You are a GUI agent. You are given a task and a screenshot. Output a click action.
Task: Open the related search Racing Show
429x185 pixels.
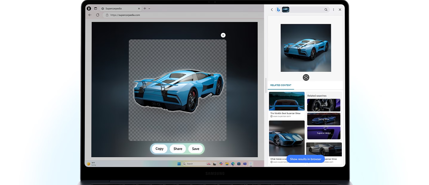tap(324, 119)
